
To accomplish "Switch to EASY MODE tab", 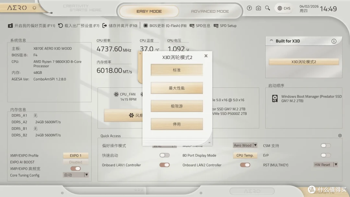I will click(x=149, y=11).
